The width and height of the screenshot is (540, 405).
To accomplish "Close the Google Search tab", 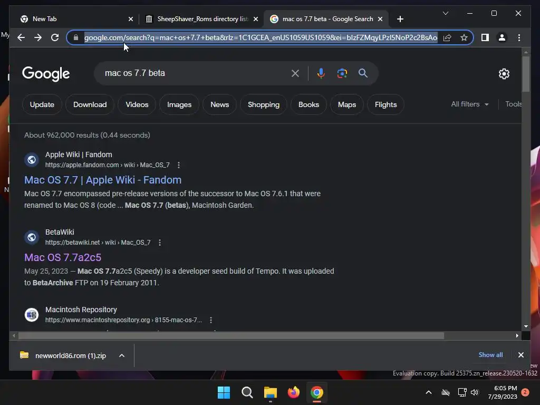I will [x=380, y=19].
